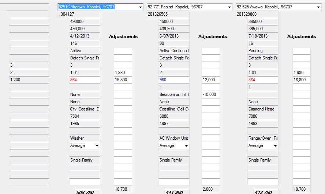Expand the Average condition dropdown under Range/Oven
Viewport: 325px width, 194px height.
[275, 145]
